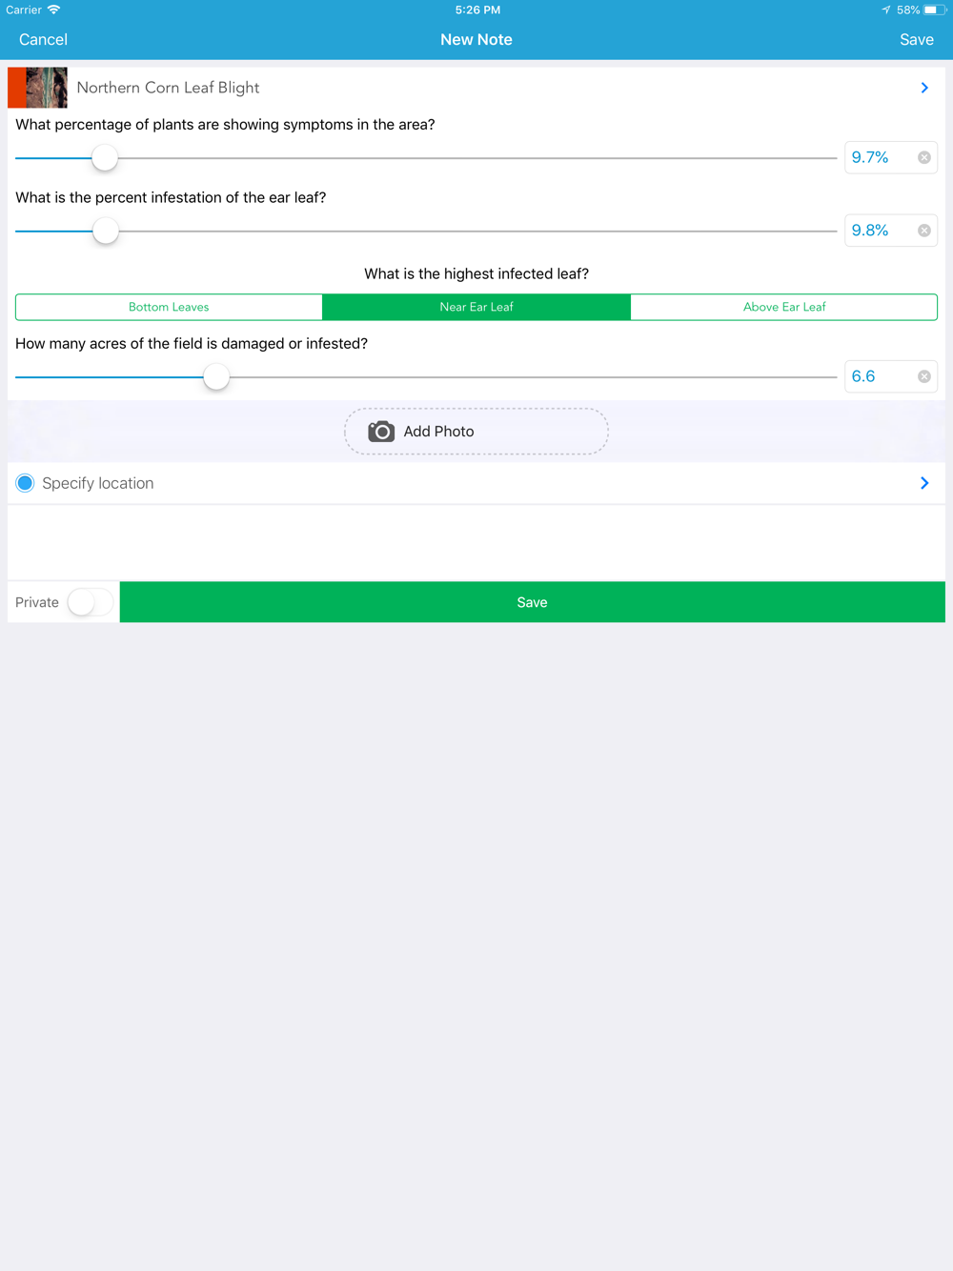Tap the Wi-Fi icon in status bar

click(x=54, y=10)
